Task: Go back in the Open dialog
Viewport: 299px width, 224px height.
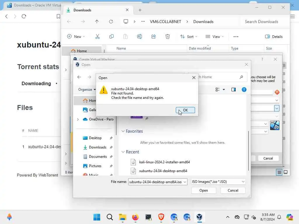Action: point(79,77)
